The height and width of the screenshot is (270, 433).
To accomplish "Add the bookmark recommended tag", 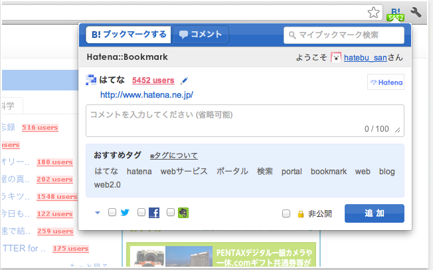I will click(x=329, y=172).
